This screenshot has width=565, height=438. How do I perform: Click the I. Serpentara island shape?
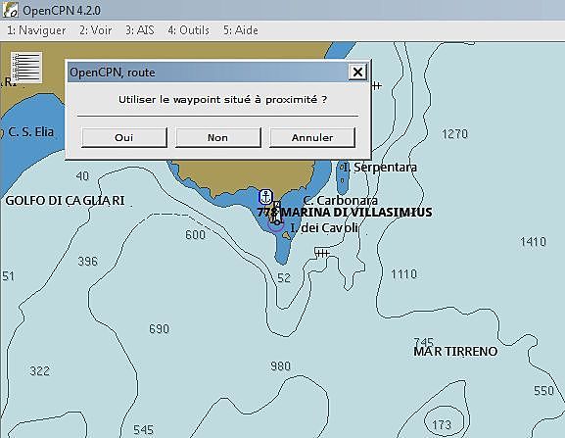pyautogui.click(x=342, y=177)
